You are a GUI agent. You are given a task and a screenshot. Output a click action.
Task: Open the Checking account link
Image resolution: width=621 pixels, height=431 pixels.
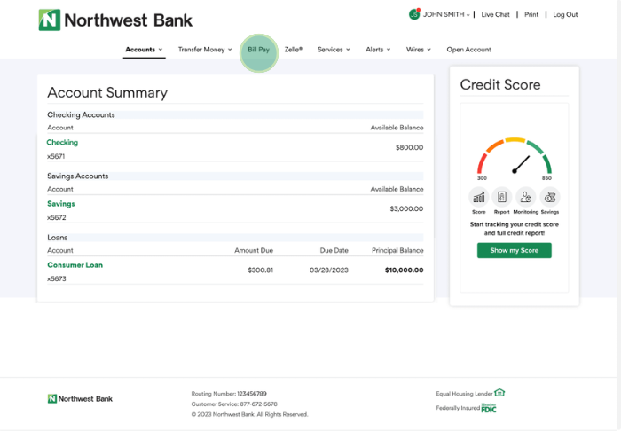coord(62,142)
